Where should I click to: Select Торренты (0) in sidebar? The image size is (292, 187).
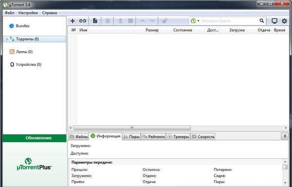pyautogui.click(x=35, y=39)
